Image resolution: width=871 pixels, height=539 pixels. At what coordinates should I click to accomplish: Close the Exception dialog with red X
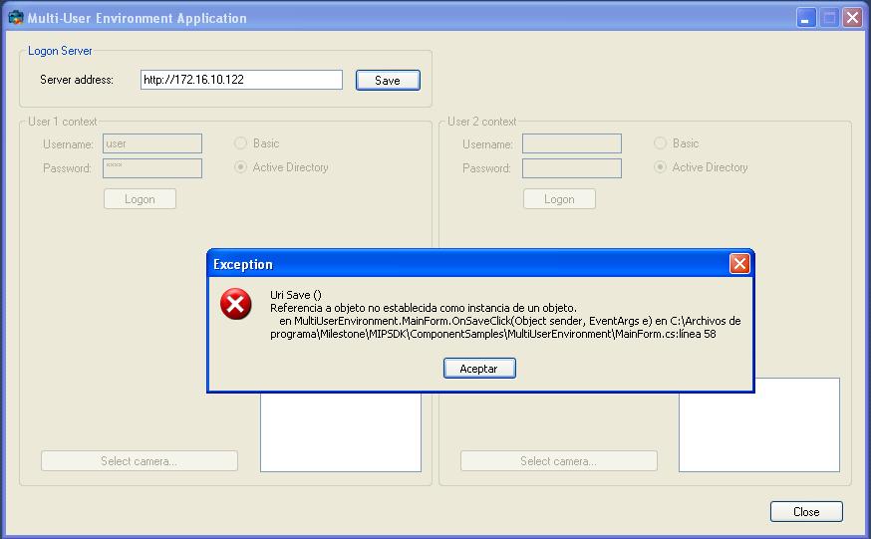coord(738,264)
